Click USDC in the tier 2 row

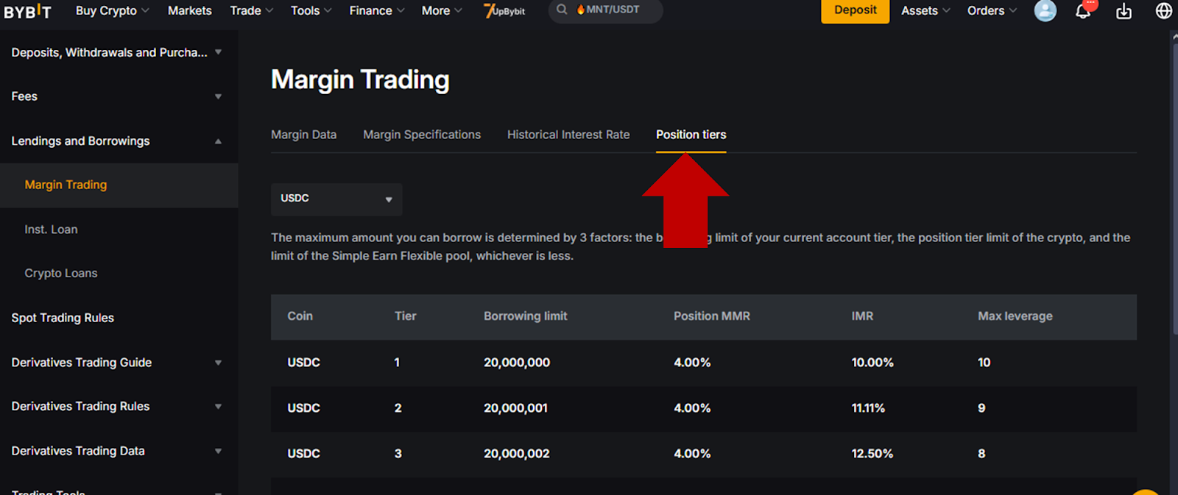303,408
